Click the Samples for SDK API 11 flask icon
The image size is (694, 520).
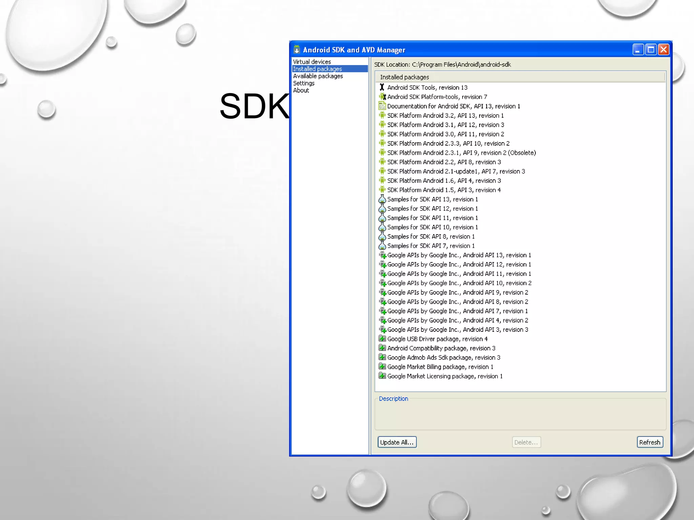[x=382, y=218]
